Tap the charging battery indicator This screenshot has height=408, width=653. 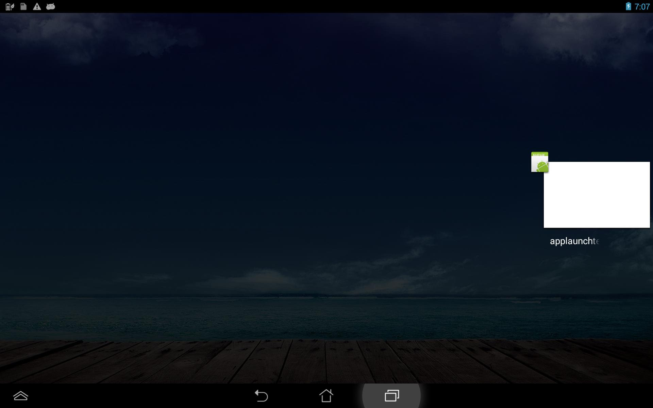click(x=628, y=6)
